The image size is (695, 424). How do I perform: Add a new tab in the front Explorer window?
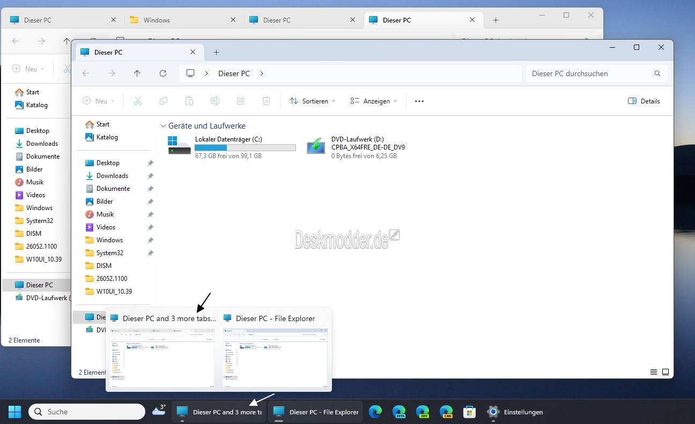point(216,52)
